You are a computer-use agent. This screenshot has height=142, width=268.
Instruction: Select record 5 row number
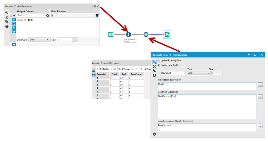click(102, 92)
